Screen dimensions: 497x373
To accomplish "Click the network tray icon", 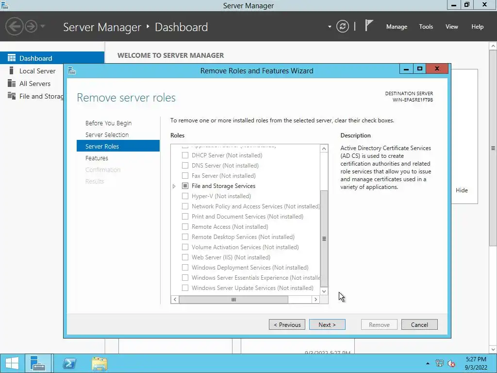I will [x=439, y=363].
